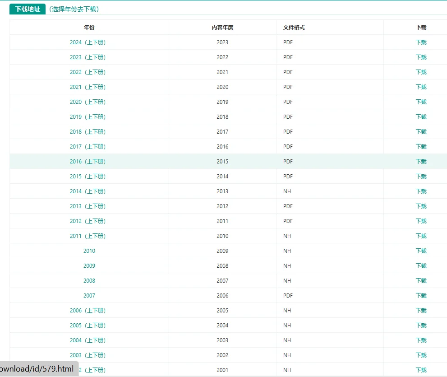The width and height of the screenshot is (447, 377).
Task: Open the 2016 (上下册) yearbook link
Action: pyautogui.click(x=88, y=161)
